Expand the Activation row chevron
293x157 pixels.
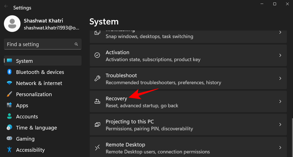[280, 55]
